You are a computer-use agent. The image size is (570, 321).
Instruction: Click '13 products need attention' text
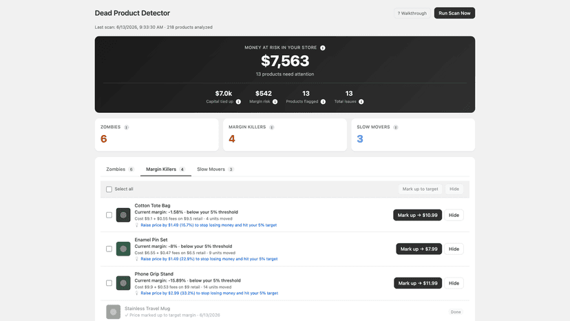(x=285, y=74)
